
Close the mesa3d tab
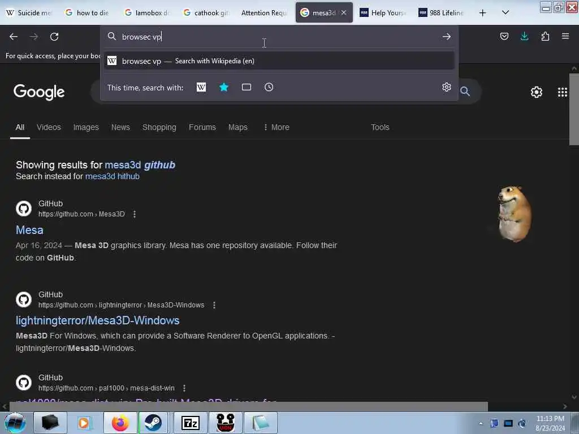coord(344,12)
